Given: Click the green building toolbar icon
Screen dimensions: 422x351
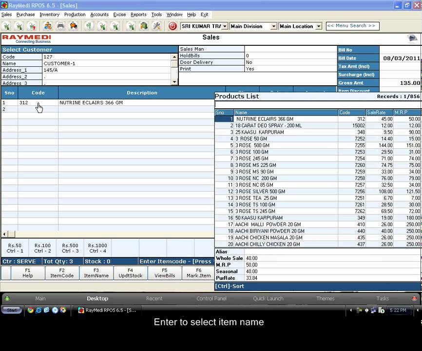Looking at the screenshot, I should (144, 26).
